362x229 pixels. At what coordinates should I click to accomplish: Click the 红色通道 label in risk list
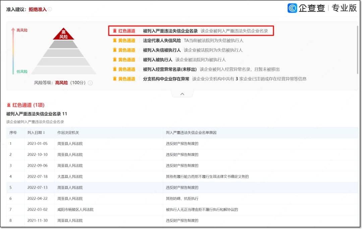click(x=127, y=31)
